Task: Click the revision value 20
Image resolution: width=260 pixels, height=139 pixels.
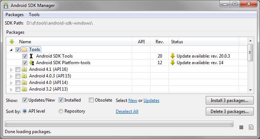Action: tap(160, 56)
